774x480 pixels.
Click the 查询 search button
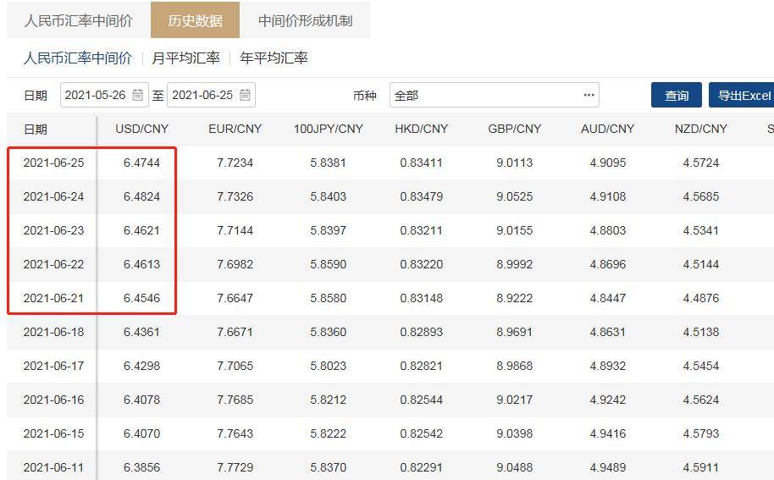676,96
